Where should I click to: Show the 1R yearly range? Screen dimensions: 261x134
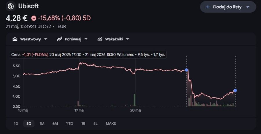point(83,124)
